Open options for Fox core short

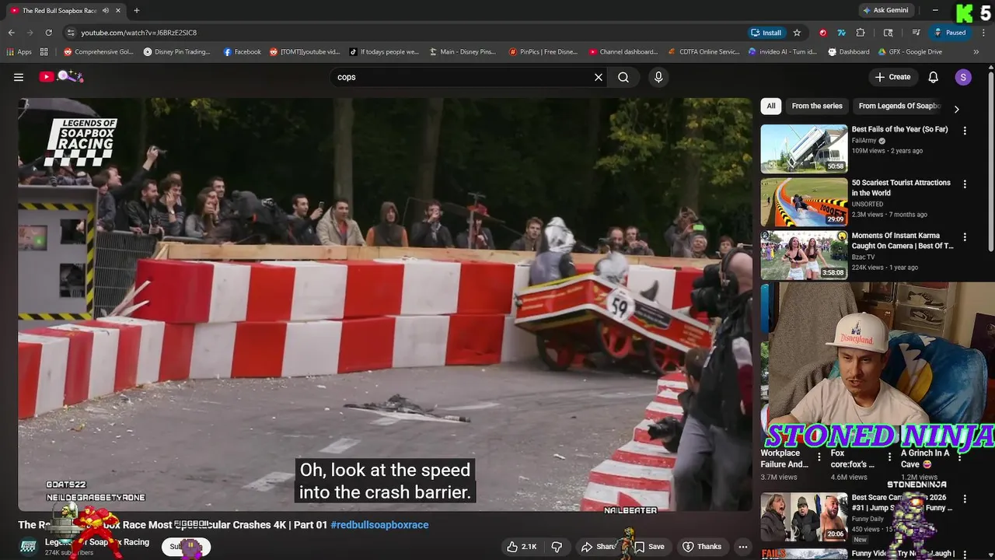tap(889, 457)
